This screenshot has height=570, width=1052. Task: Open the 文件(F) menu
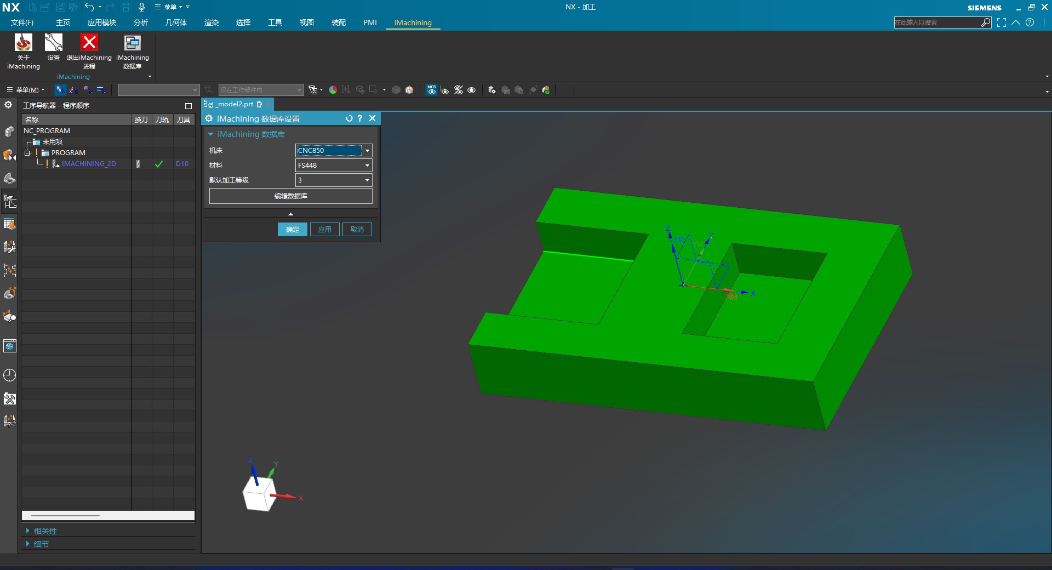[22, 22]
